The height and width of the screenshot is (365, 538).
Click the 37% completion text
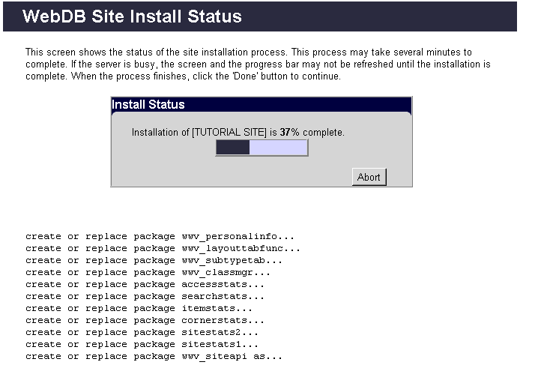[x=289, y=132]
